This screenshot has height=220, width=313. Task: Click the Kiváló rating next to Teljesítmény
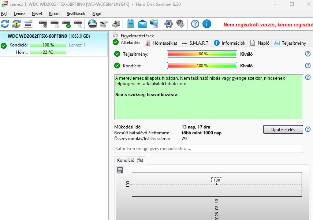pos(246,54)
